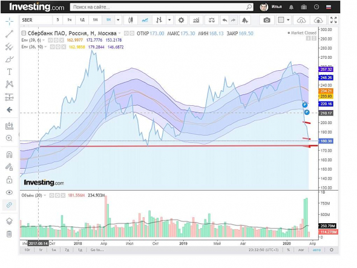Select the brush drawing tool
The height and width of the screenshot is (268, 357).
pos(9,59)
